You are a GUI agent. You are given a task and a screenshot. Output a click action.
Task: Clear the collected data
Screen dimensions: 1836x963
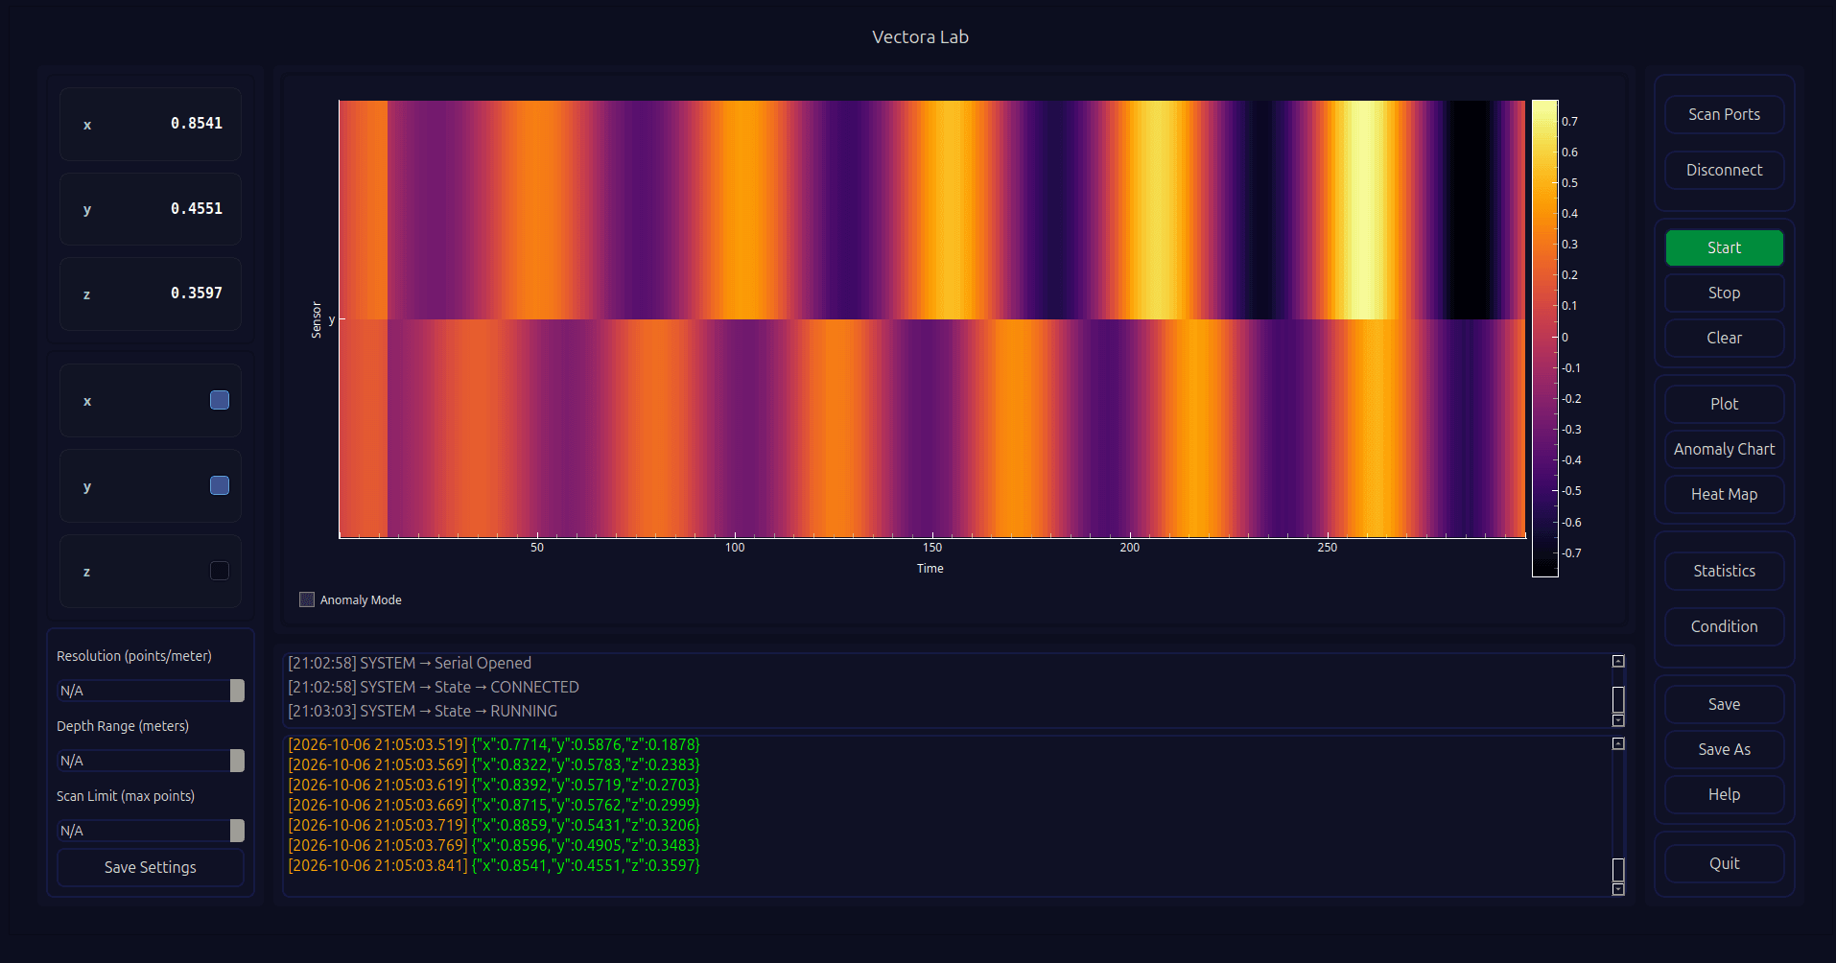(1724, 338)
